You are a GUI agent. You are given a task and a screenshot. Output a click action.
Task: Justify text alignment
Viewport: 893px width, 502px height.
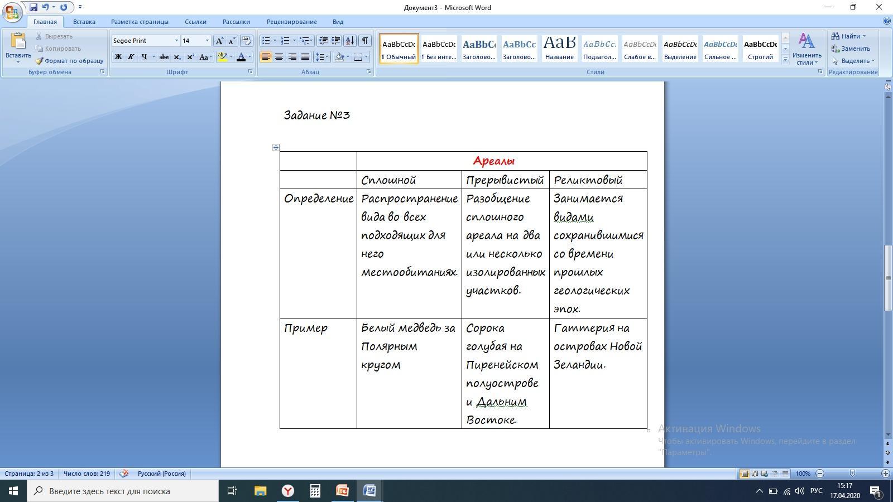click(x=305, y=57)
